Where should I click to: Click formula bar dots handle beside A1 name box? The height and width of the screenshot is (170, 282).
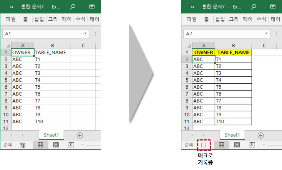[96, 34]
